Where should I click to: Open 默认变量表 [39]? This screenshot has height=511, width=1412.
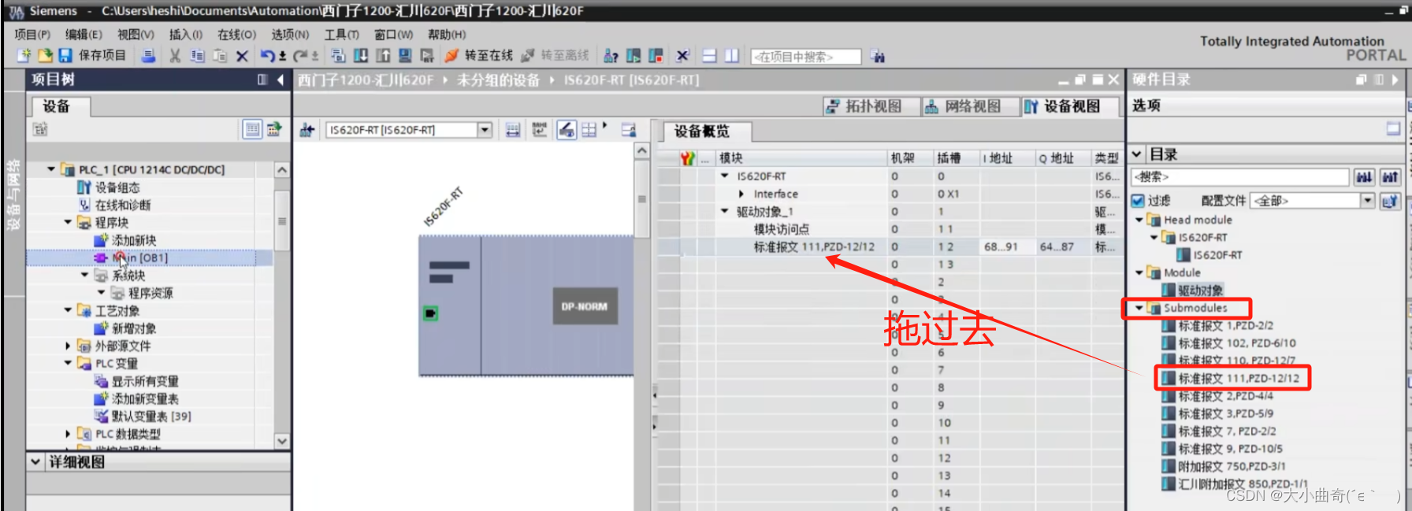click(151, 416)
